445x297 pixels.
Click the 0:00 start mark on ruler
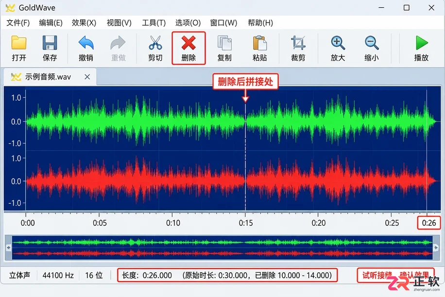pyautogui.click(x=28, y=223)
